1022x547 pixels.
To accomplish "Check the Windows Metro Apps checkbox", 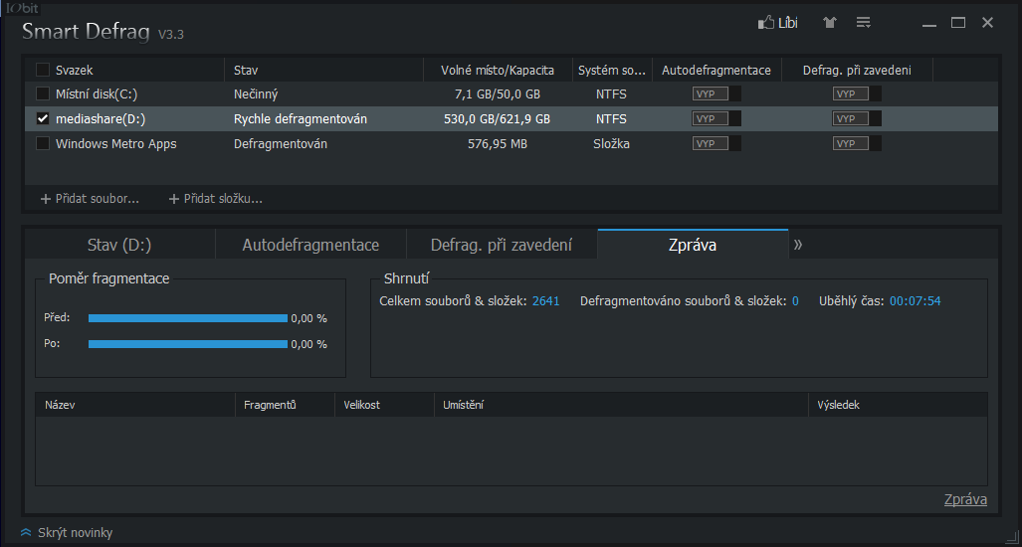I will [x=43, y=143].
